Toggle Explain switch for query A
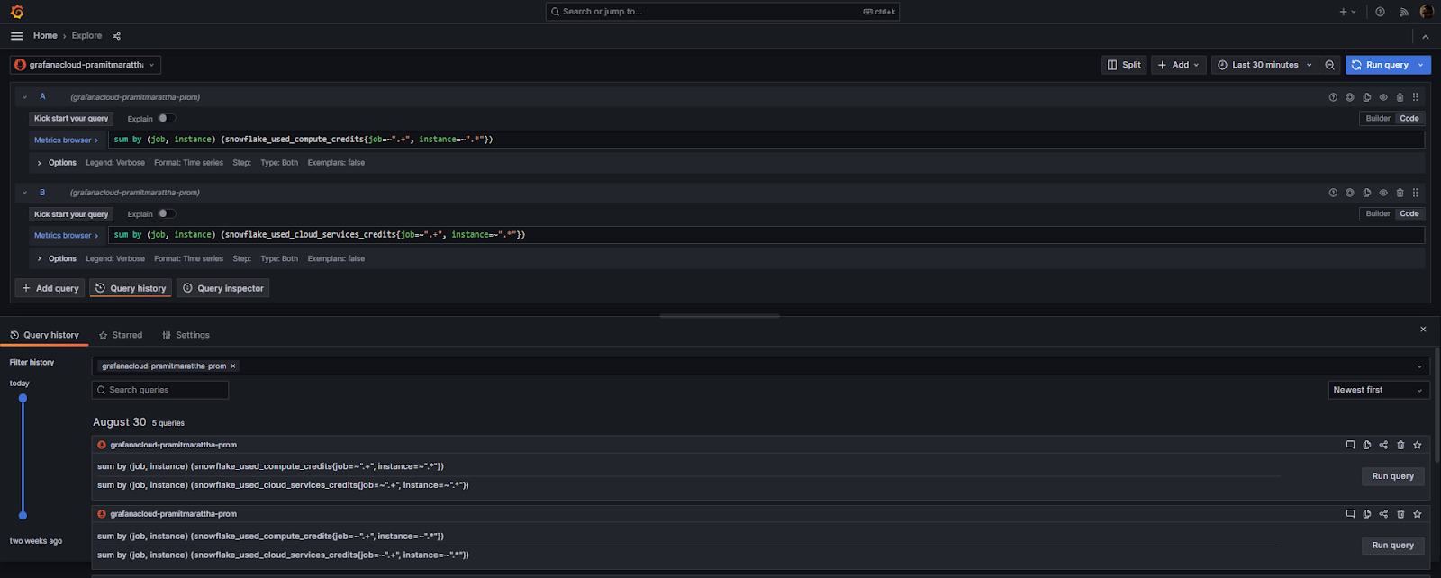Screen dimensions: 1441x578 (x=167, y=118)
